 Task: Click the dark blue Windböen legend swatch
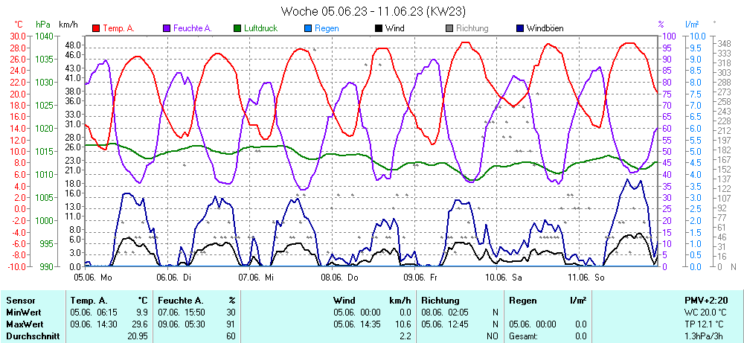pyautogui.click(x=520, y=28)
